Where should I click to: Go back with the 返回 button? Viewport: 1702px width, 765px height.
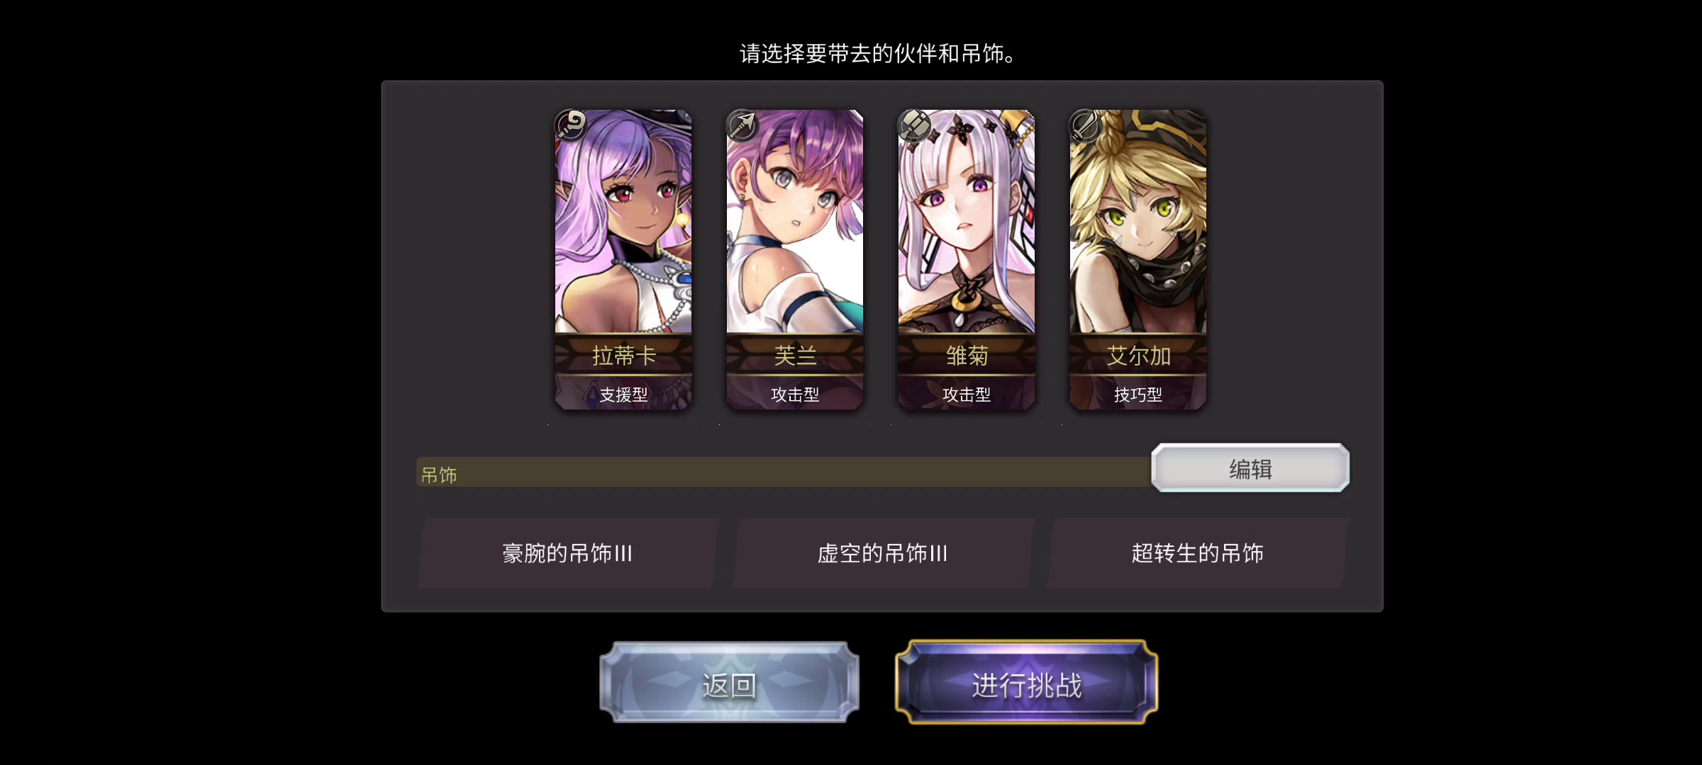[x=729, y=684]
